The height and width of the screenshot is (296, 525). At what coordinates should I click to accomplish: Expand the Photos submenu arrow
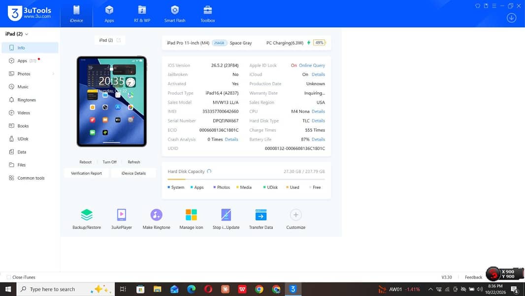(53, 74)
